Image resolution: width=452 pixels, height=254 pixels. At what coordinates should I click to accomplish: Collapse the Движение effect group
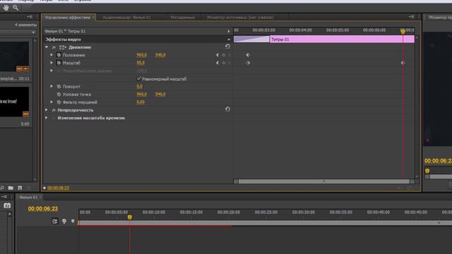click(47, 47)
